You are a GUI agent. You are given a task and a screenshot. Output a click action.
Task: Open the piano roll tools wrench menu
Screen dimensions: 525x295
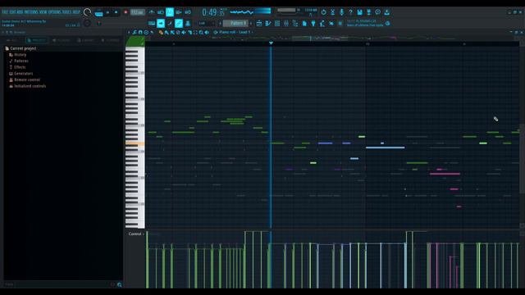[x=135, y=33]
